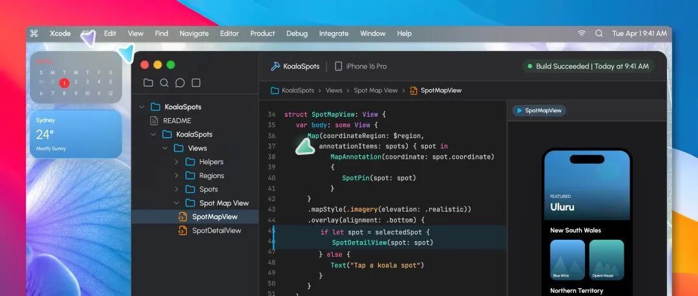Open the Xcode menu
698x296 pixels.
60,34
